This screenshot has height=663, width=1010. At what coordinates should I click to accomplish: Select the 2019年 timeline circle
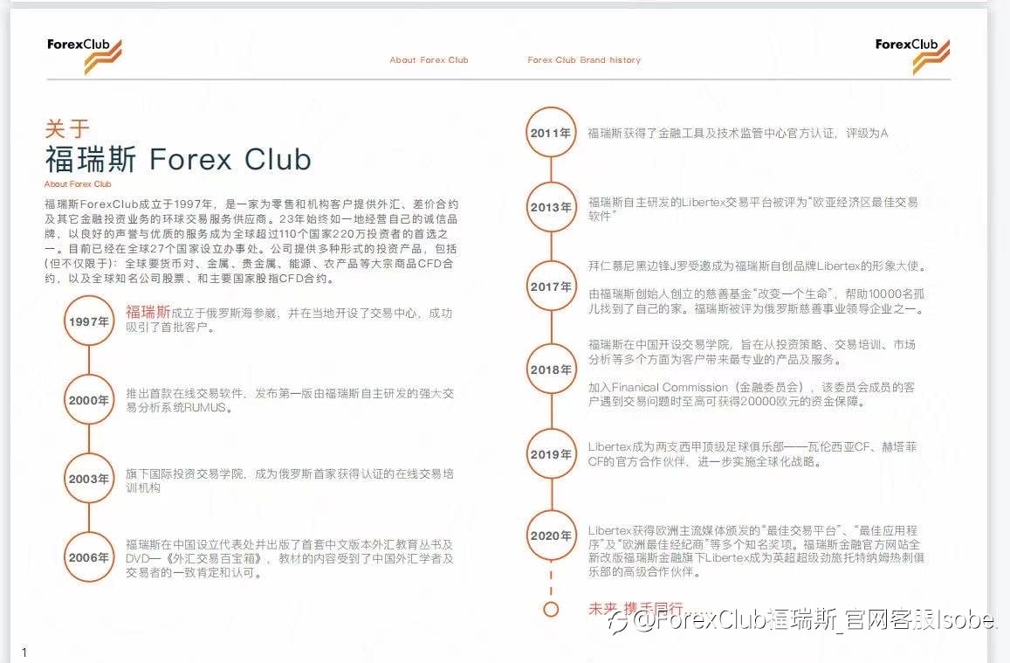(551, 453)
